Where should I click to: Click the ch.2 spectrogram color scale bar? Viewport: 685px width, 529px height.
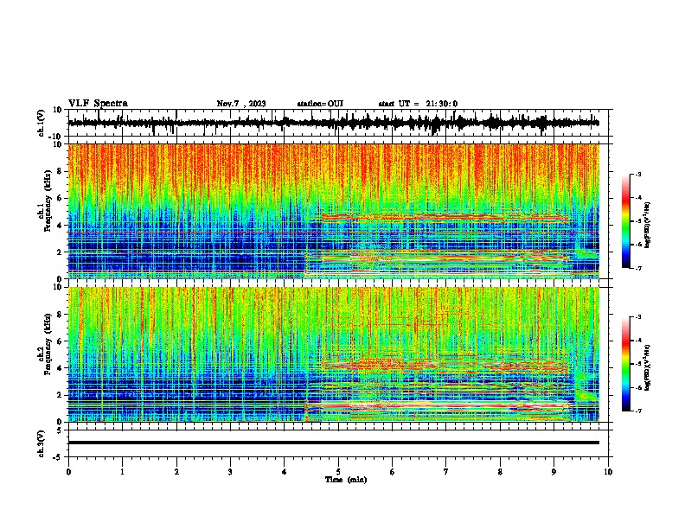pyautogui.click(x=626, y=364)
